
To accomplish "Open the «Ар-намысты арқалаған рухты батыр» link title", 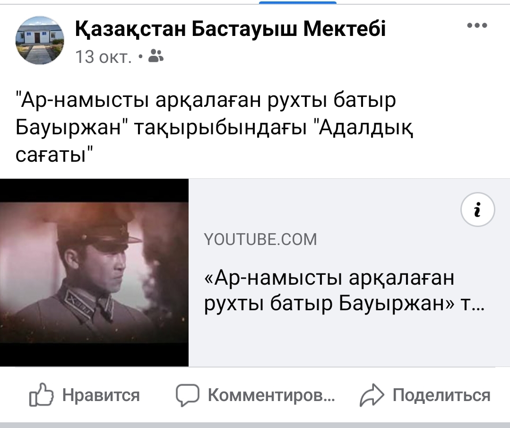I will pyautogui.click(x=344, y=291).
